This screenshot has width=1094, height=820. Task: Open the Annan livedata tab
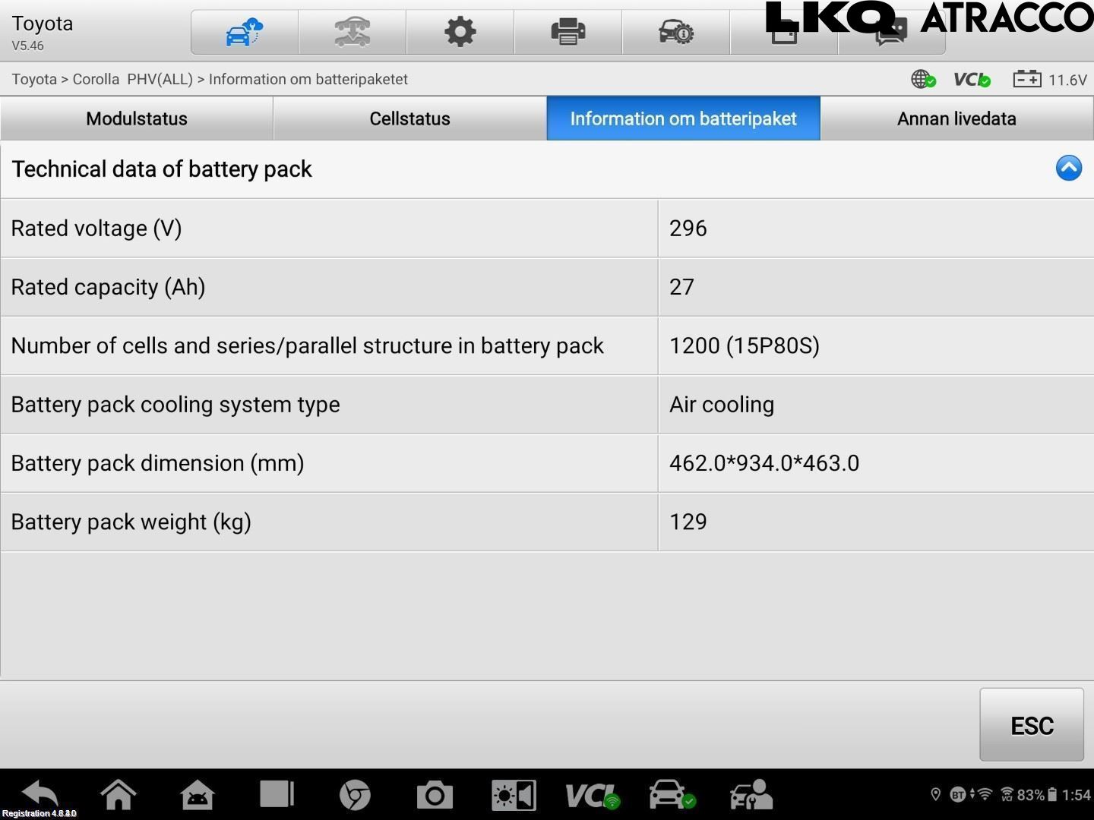[x=956, y=118]
